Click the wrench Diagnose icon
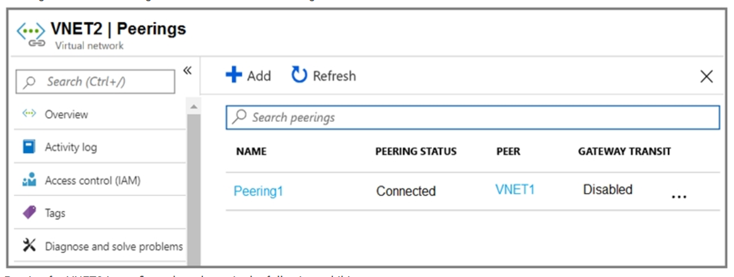Screen dimensions: 734x277 (x=29, y=245)
